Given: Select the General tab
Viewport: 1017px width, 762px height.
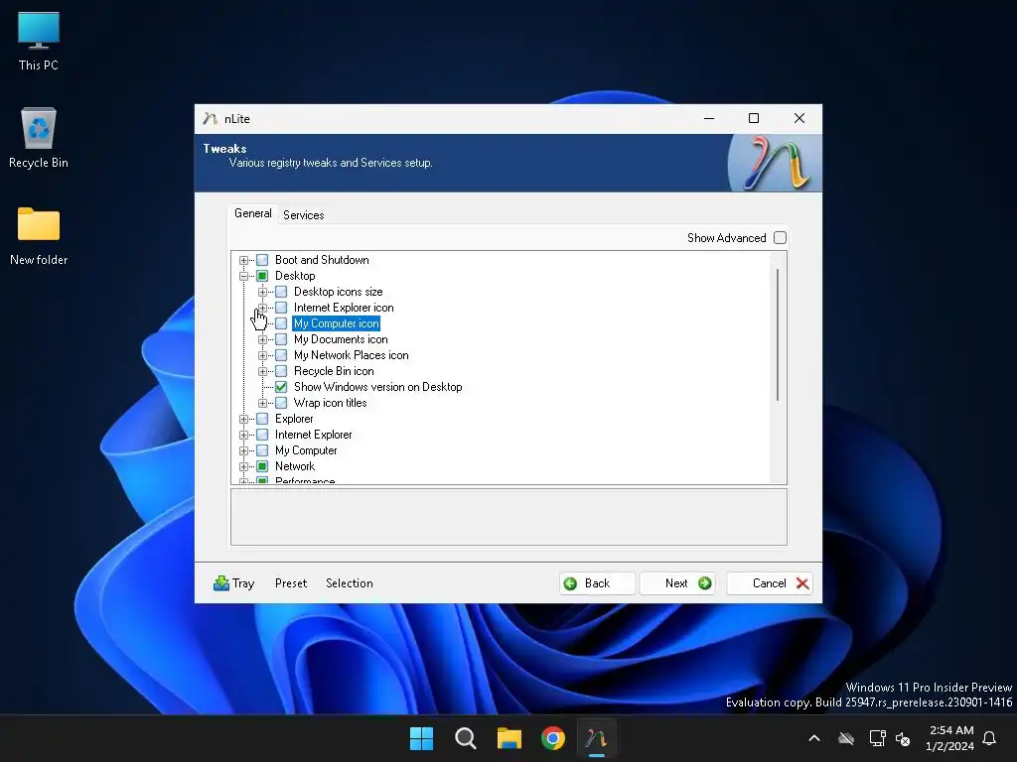Looking at the screenshot, I should pyautogui.click(x=253, y=213).
